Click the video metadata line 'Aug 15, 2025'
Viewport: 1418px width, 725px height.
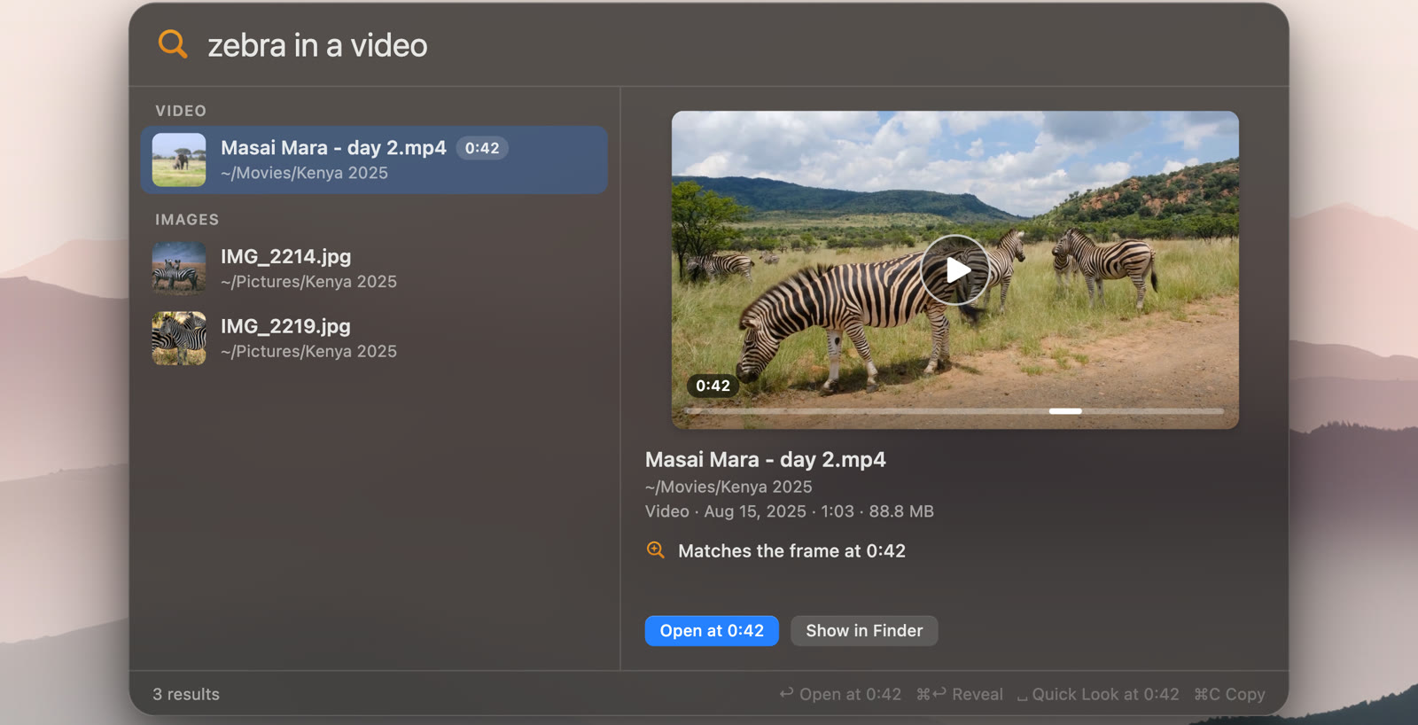click(x=755, y=511)
